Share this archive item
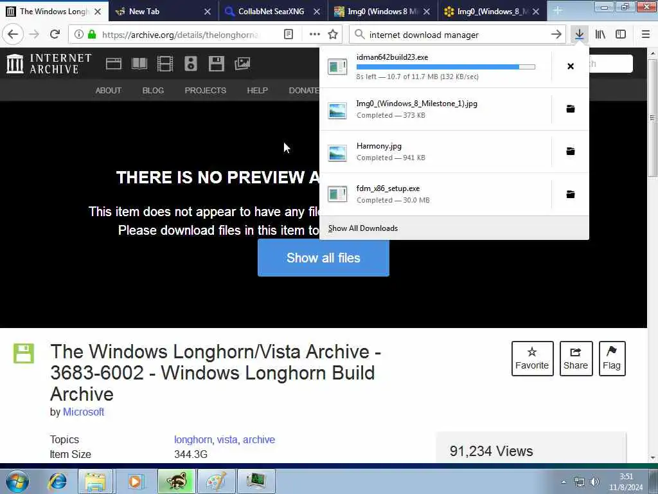 [x=576, y=358]
